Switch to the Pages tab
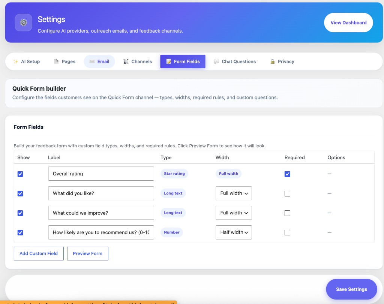 point(64,61)
